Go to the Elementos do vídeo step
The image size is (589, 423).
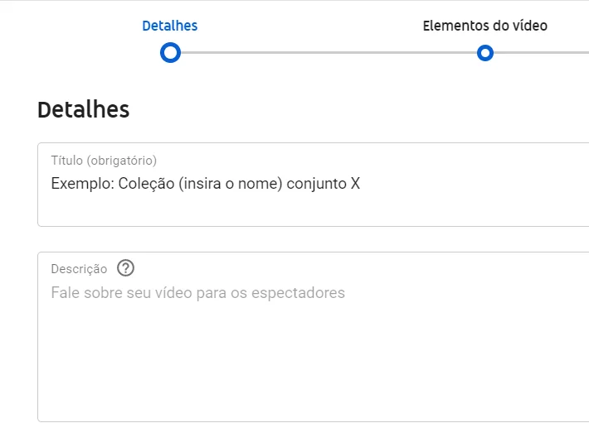[485, 26]
